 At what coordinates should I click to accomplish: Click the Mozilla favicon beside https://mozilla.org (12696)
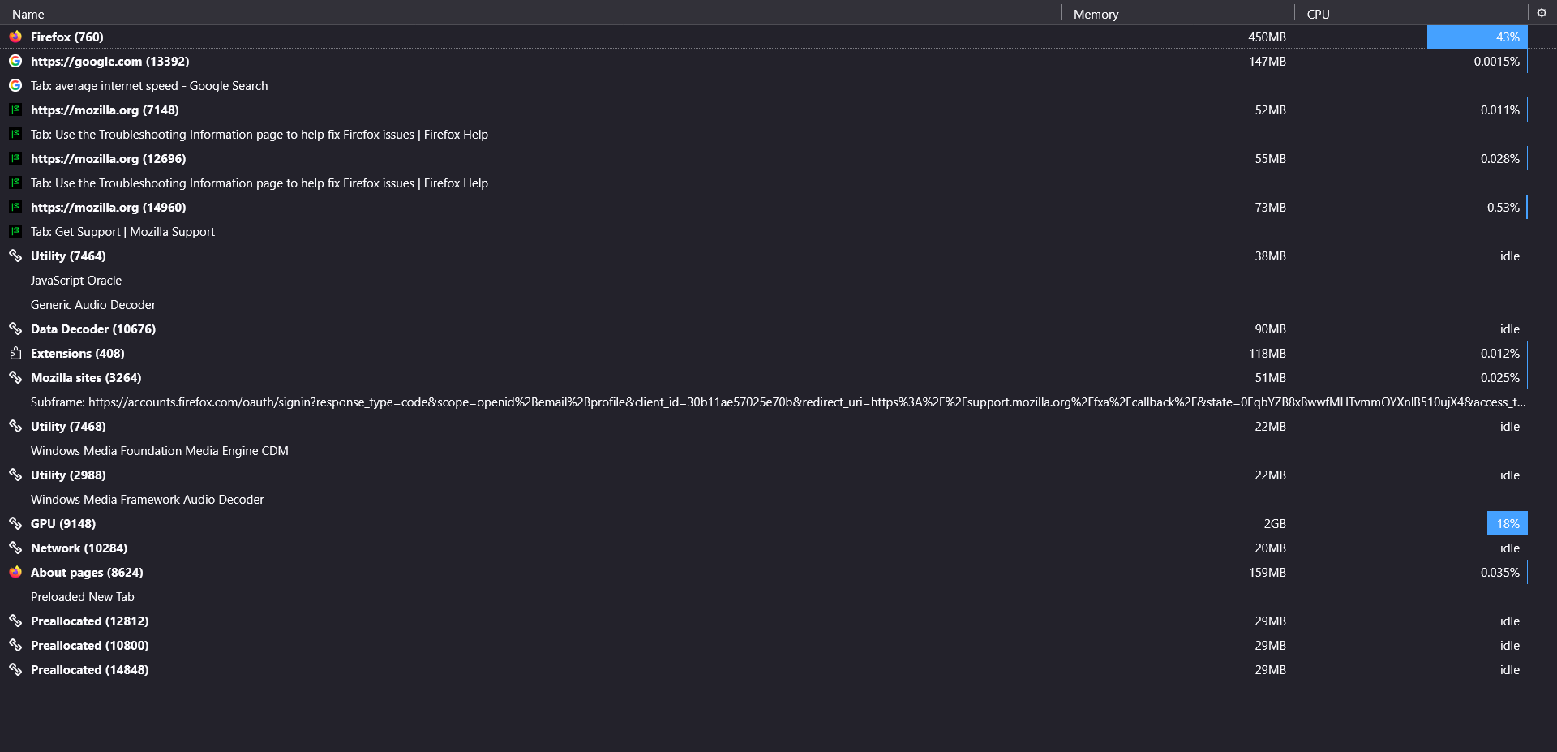tap(15, 158)
